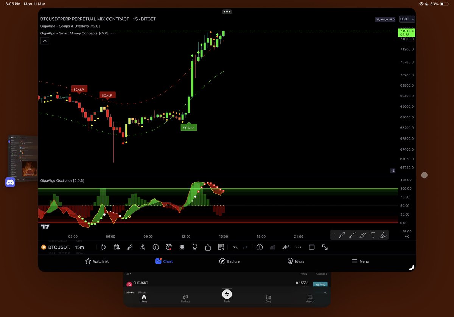This screenshot has height=317, width=454.
Task: Click the BTCUSDTPERP chart title
Action: [98, 19]
